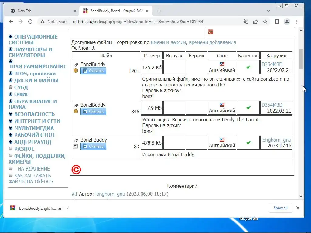Click scrollbar down arrow
Viewport: 311px width, 233px height.
click(x=301, y=197)
